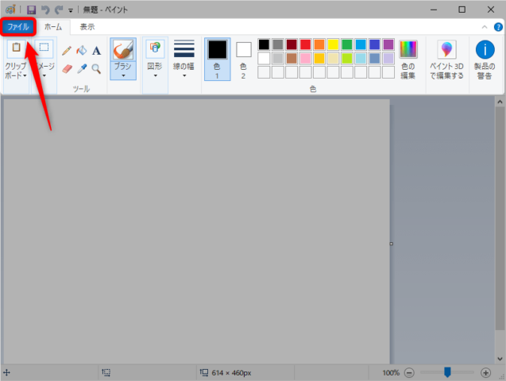506x381 pixels.
Task: Open the quick access toolbar customize dropdown
Action: pyautogui.click(x=71, y=10)
